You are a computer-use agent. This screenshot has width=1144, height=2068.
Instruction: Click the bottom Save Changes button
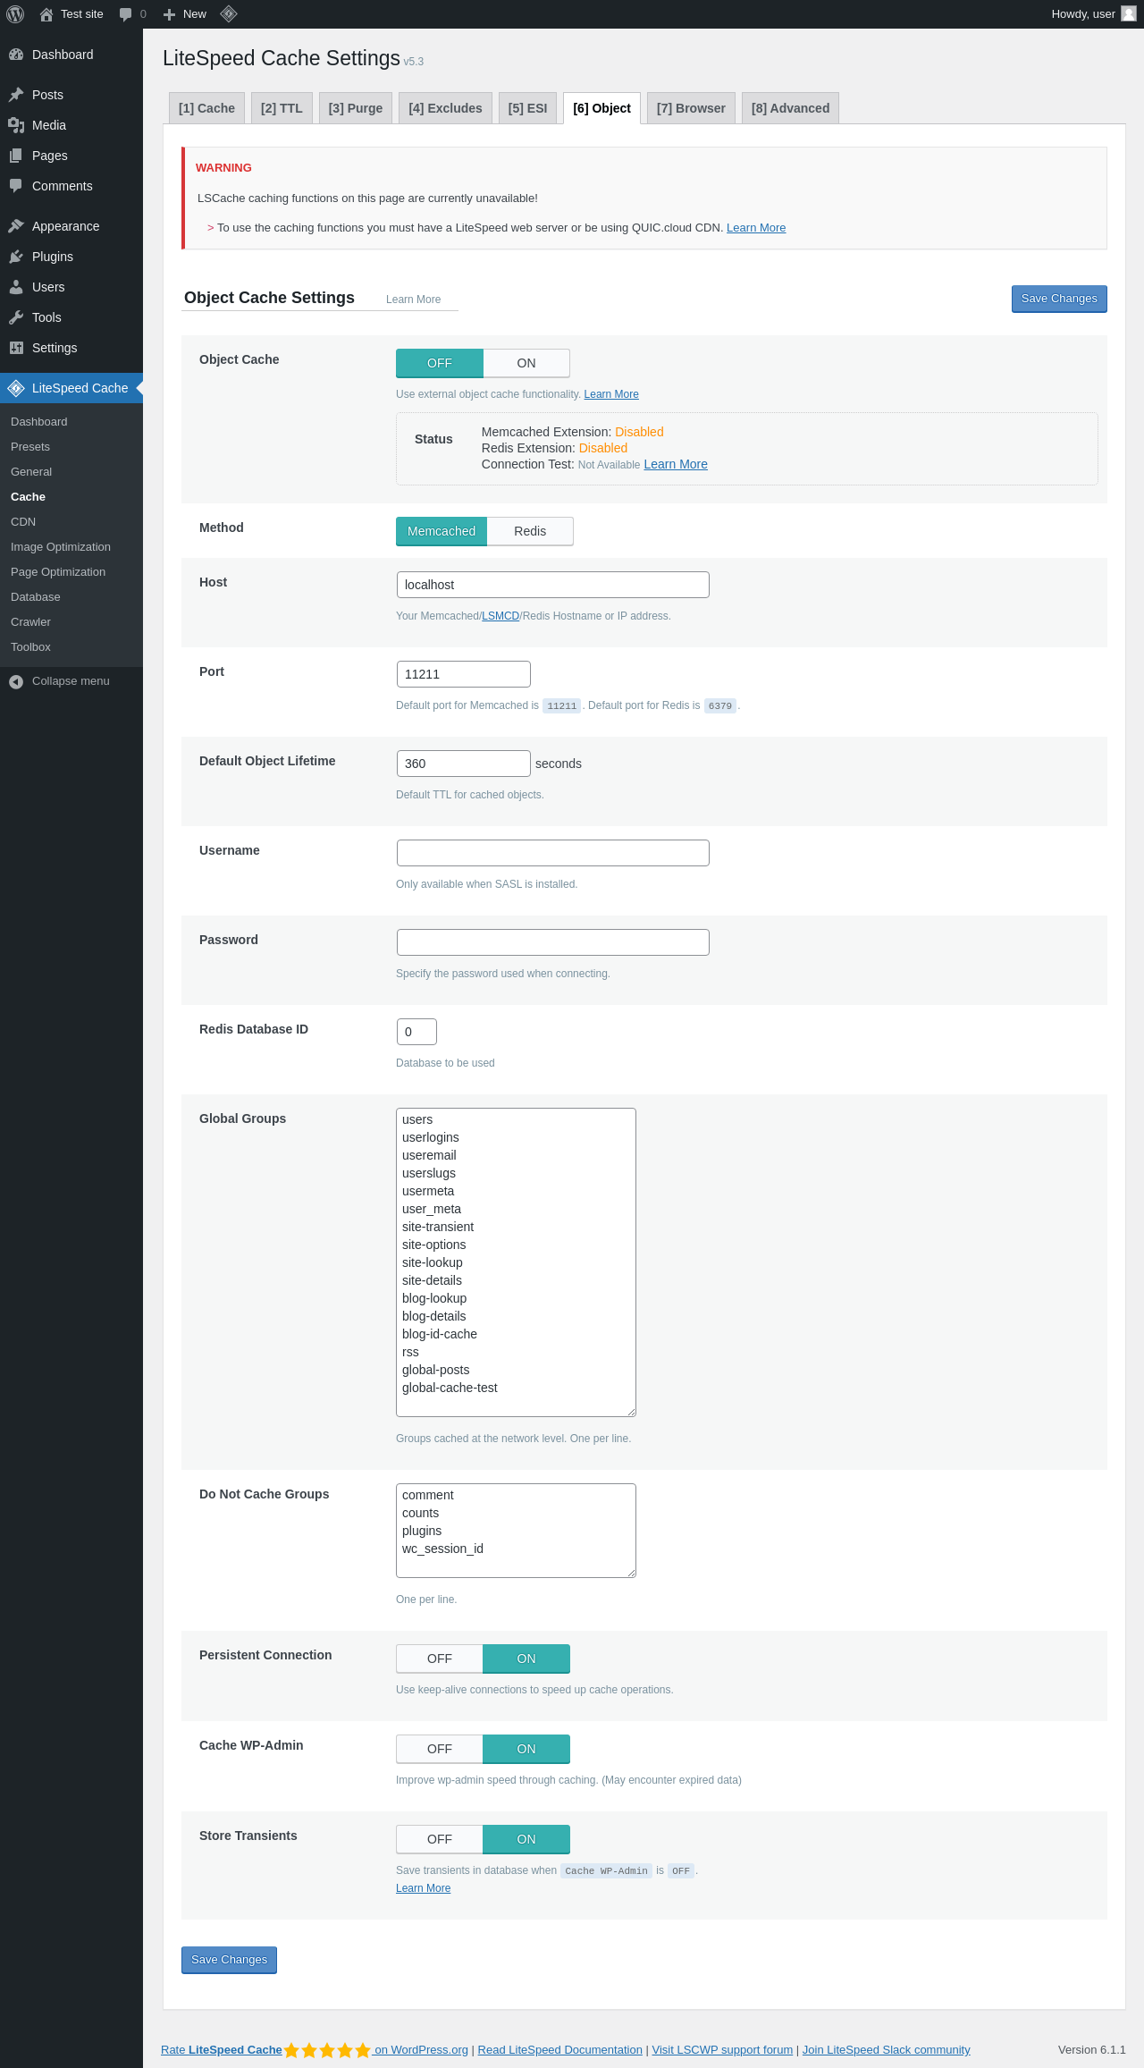[229, 1960]
